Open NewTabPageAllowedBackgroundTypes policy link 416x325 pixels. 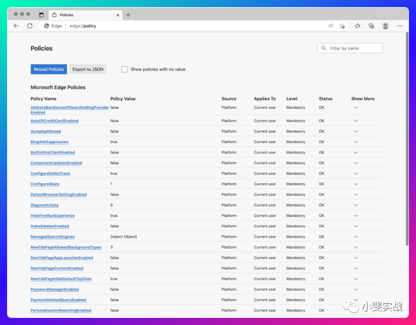coord(66,247)
